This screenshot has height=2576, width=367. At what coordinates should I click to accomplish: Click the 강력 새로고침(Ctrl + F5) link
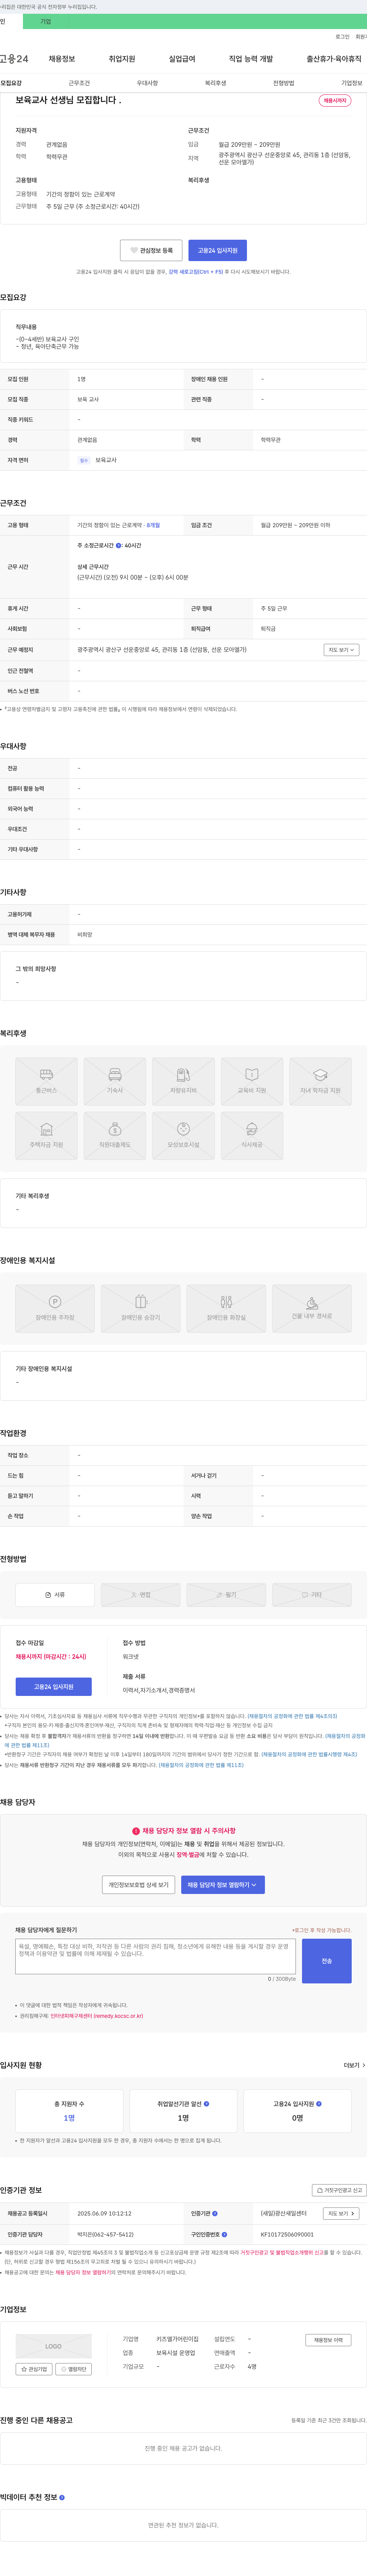click(x=197, y=272)
